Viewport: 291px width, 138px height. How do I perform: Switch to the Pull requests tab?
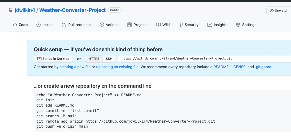pyautogui.click(x=76, y=25)
